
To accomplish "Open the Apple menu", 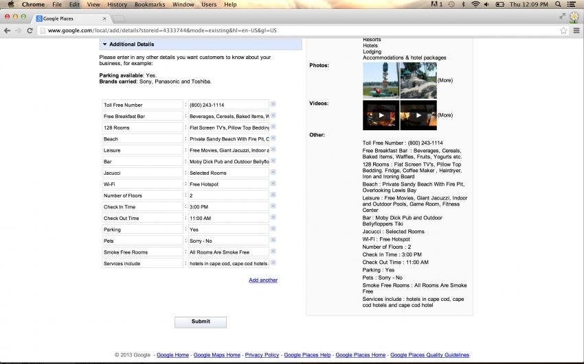I will tap(11, 4).
